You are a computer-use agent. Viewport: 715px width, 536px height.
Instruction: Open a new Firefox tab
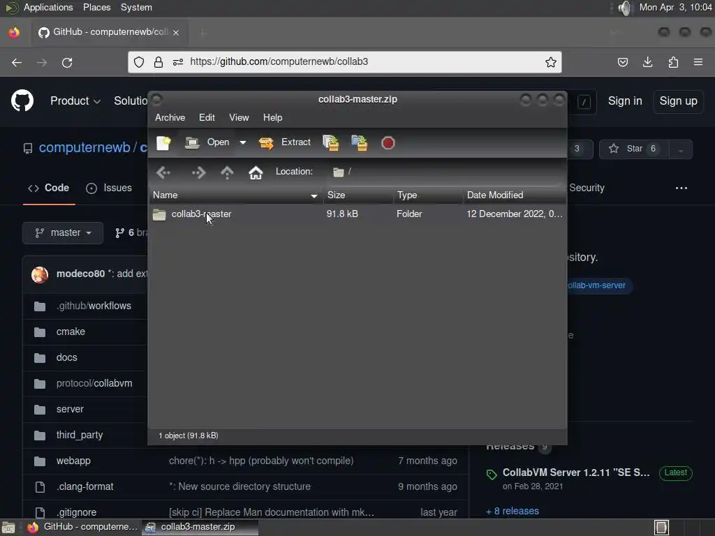pos(202,32)
